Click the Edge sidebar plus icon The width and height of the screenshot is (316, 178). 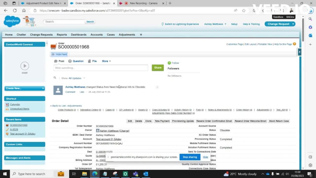click(310, 44)
